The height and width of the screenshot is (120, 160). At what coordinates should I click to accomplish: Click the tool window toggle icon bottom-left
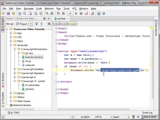[3, 117]
